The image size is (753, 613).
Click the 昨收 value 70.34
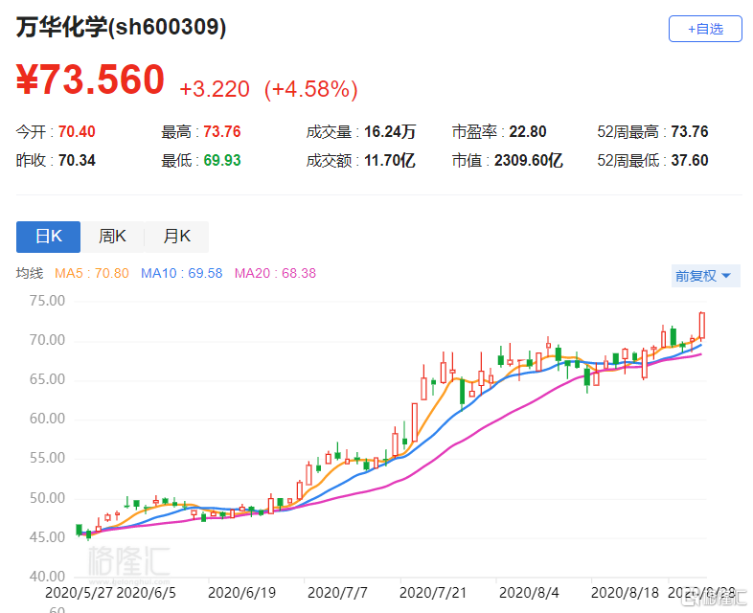coord(77,160)
